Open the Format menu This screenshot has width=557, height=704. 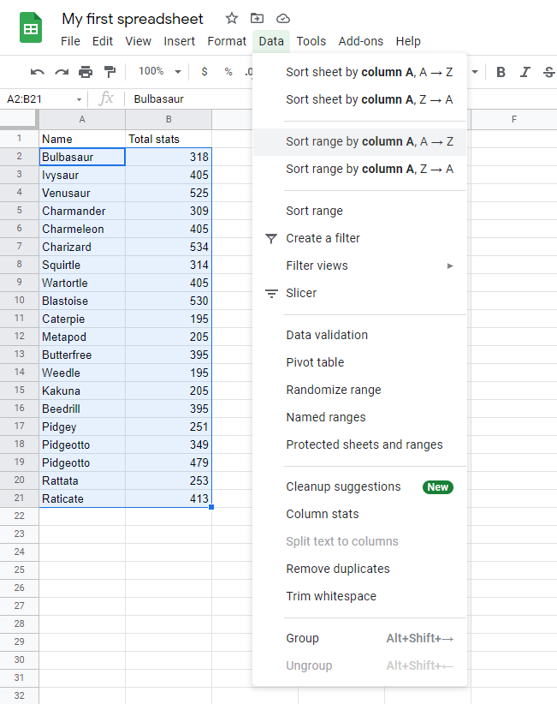[x=227, y=41]
